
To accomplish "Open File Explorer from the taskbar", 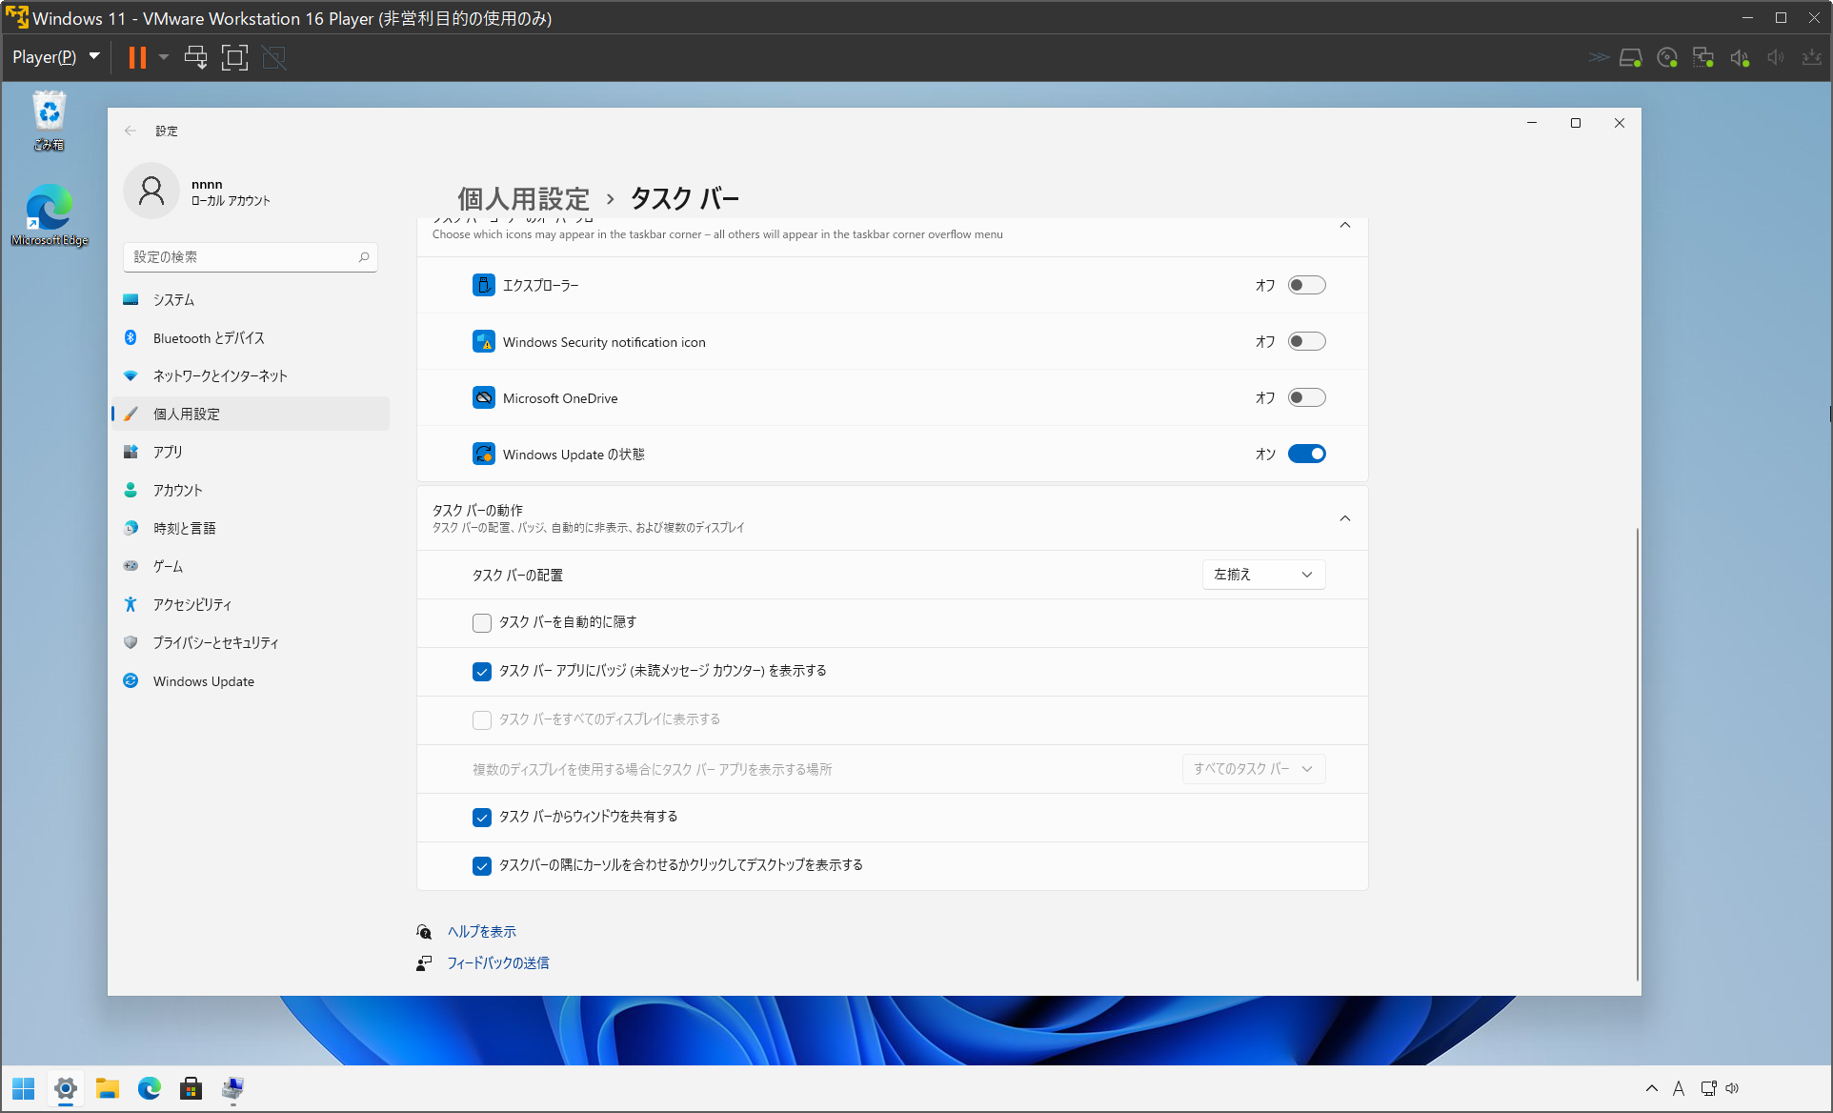I will pos(108,1088).
